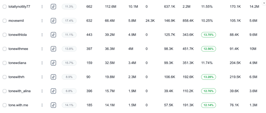Screen dimensions: 266x113
Task: Click TikTok platform icon for tonewithlola
Action: point(53,35)
